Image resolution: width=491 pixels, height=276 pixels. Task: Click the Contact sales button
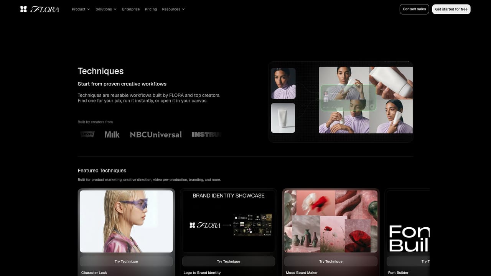[x=414, y=9]
